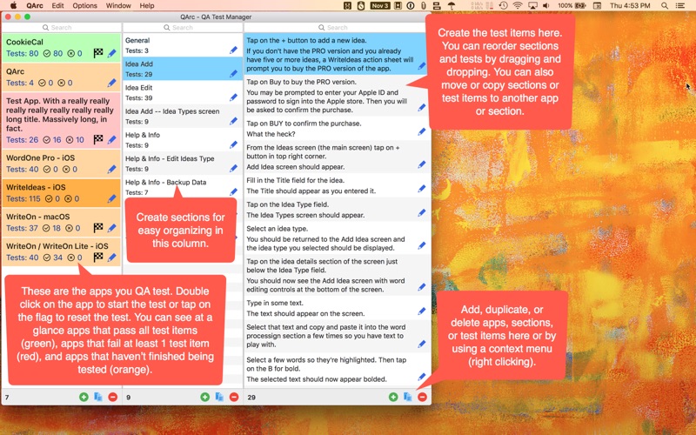
Task: Open the Options menu
Action: (84, 5)
